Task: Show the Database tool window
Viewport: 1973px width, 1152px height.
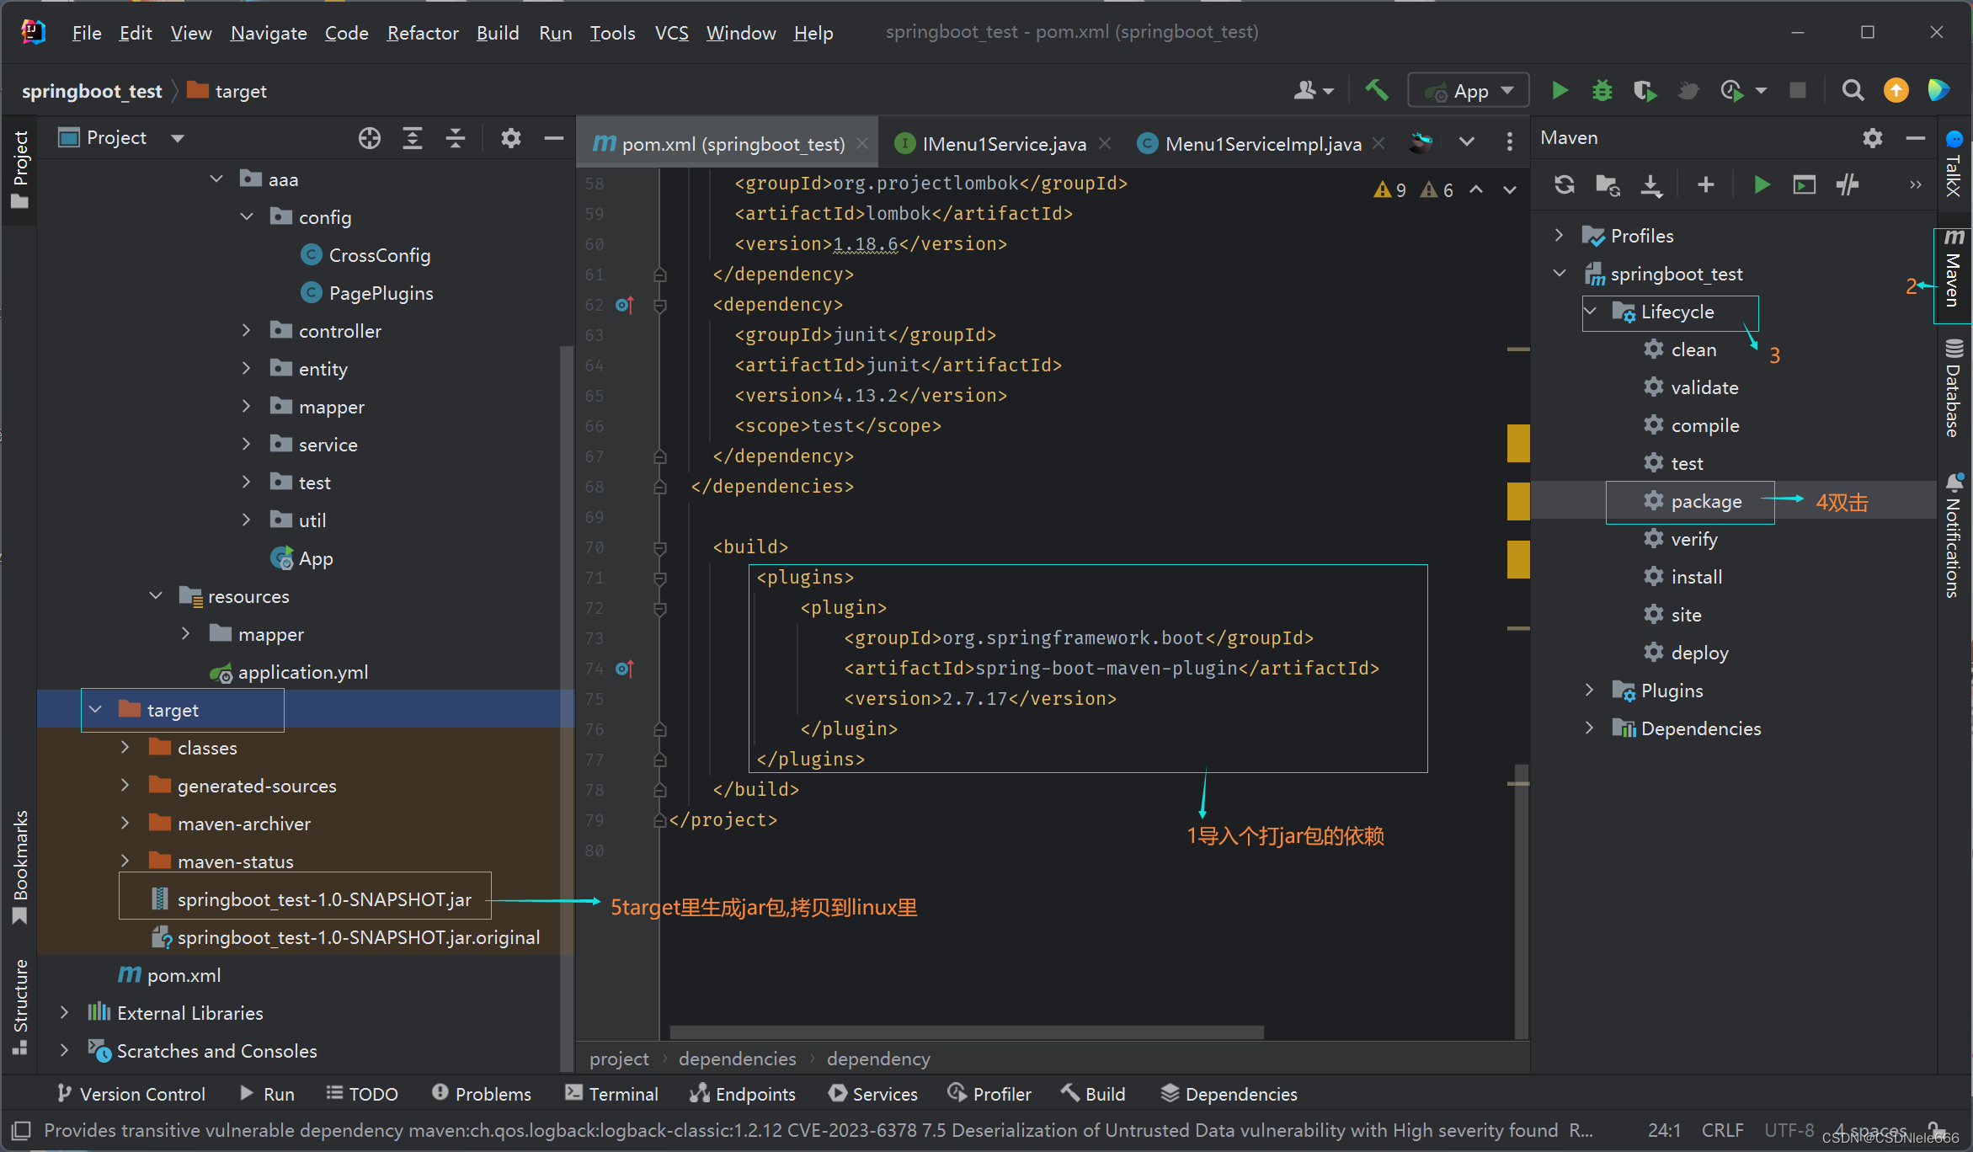Action: tap(1954, 387)
